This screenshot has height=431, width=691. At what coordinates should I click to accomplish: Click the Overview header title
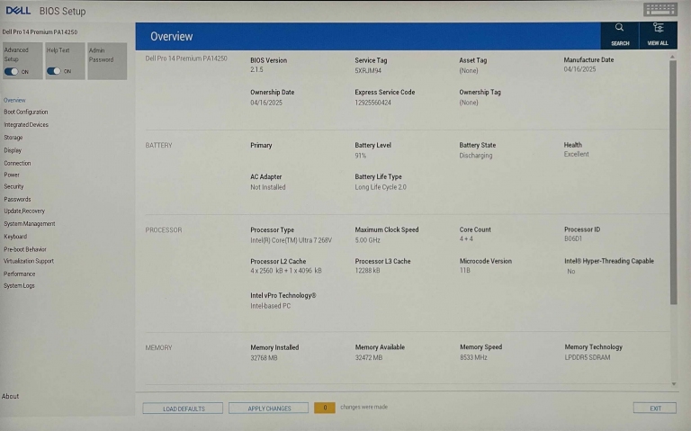tap(172, 36)
